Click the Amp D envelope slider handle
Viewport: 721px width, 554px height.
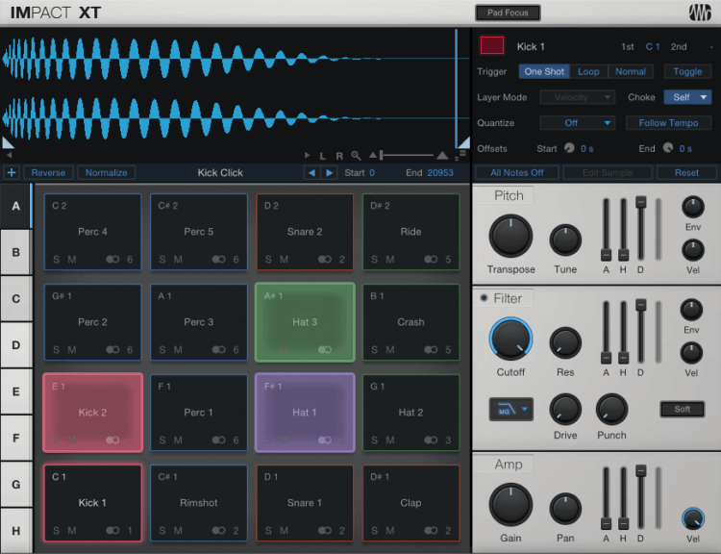click(x=640, y=470)
